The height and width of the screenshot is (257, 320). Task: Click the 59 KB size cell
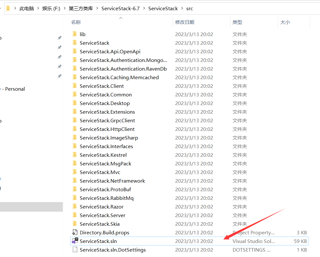point(301,241)
